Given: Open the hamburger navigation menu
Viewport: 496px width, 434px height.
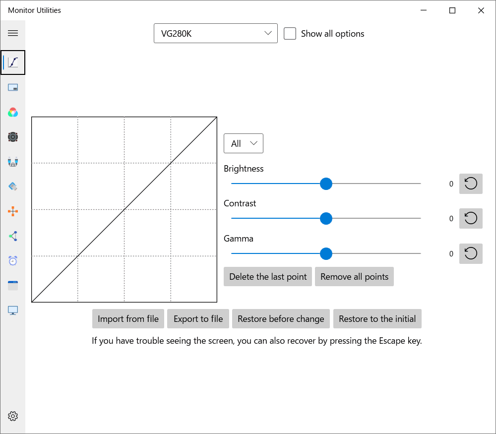Looking at the screenshot, I should coord(13,33).
